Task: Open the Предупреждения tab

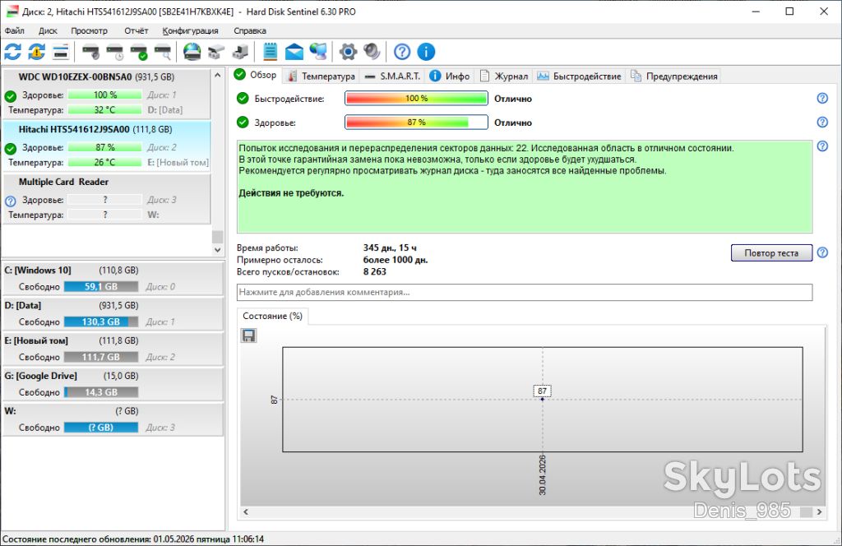Action: tap(674, 76)
